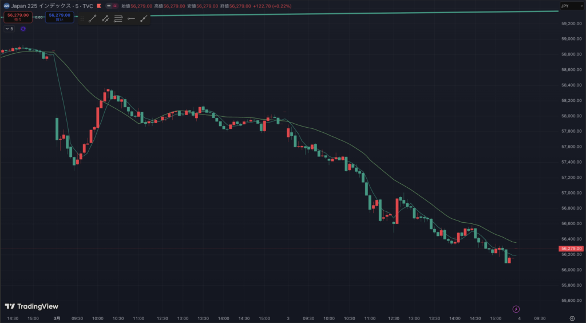Click the teal horizontal line on chart

[343, 13]
